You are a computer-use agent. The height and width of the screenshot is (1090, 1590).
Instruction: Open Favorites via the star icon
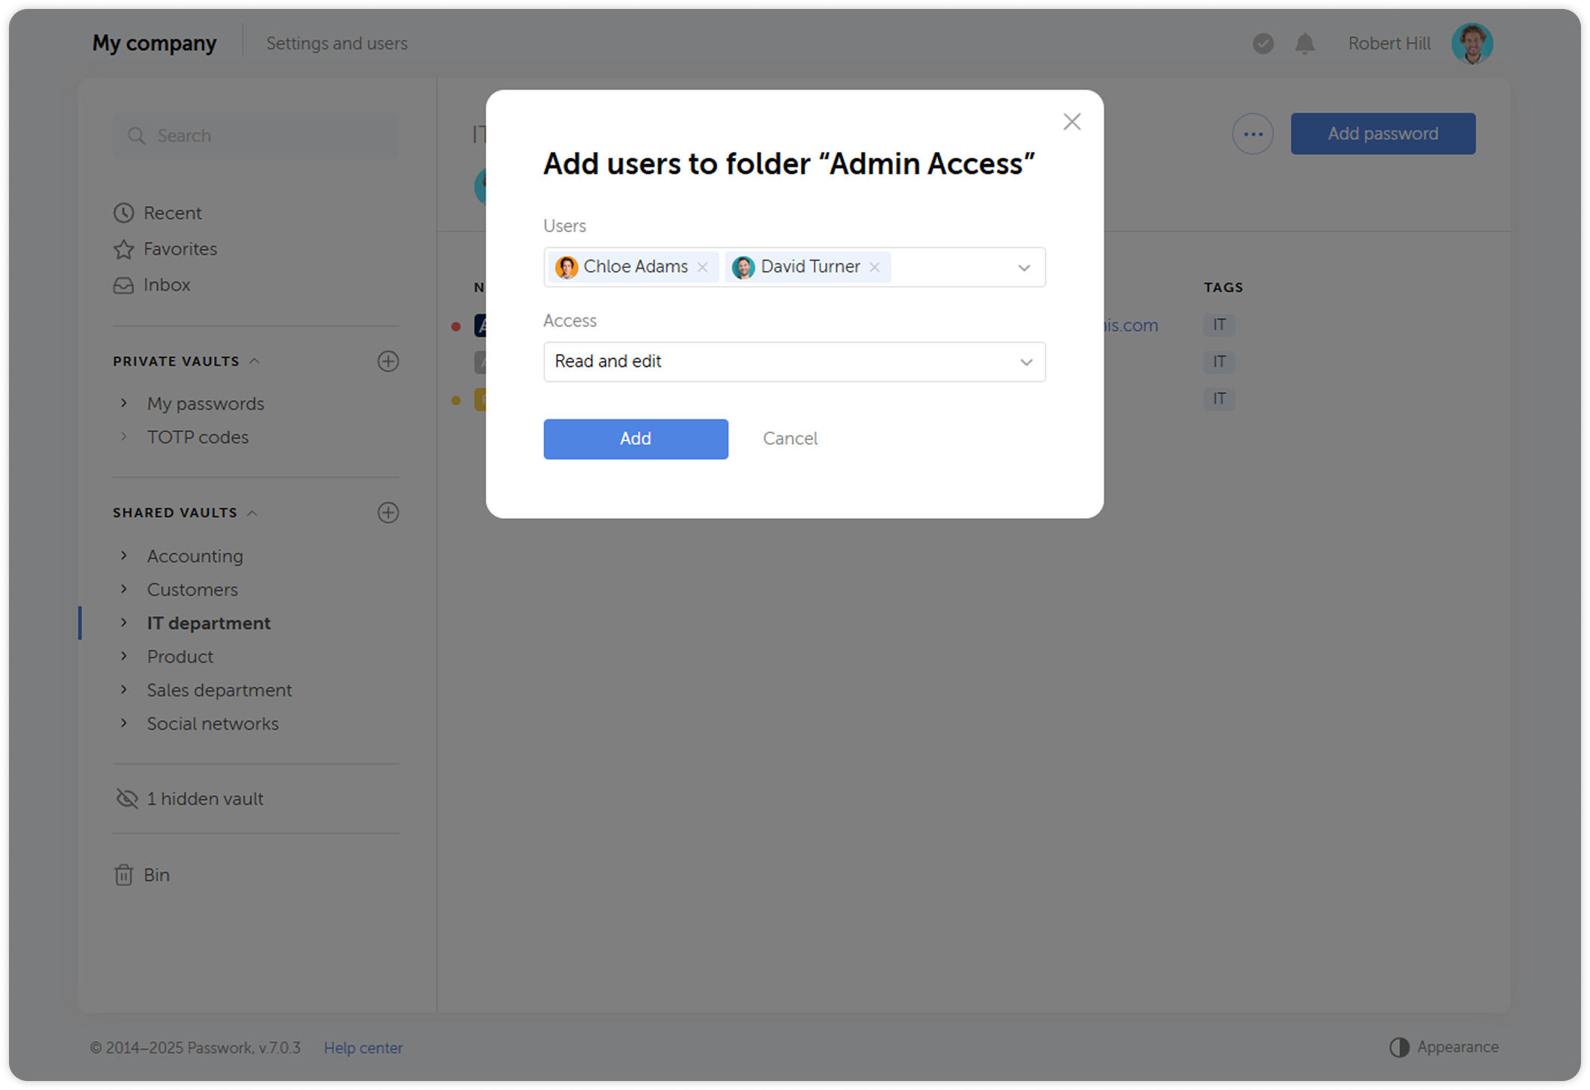tap(124, 249)
